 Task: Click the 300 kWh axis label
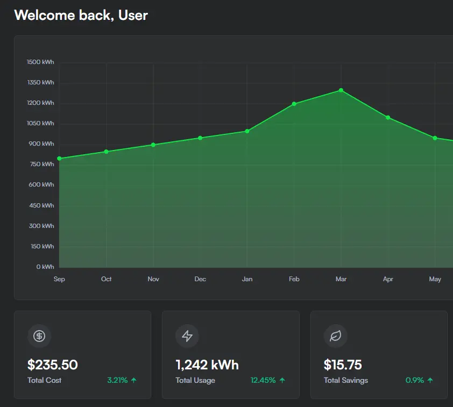[x=41, y=226]
